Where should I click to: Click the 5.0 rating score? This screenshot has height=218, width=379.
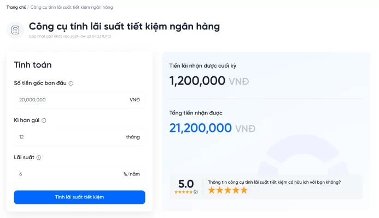[186, 184]
